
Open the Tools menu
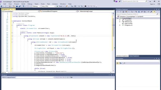click(x=43, y=4)
